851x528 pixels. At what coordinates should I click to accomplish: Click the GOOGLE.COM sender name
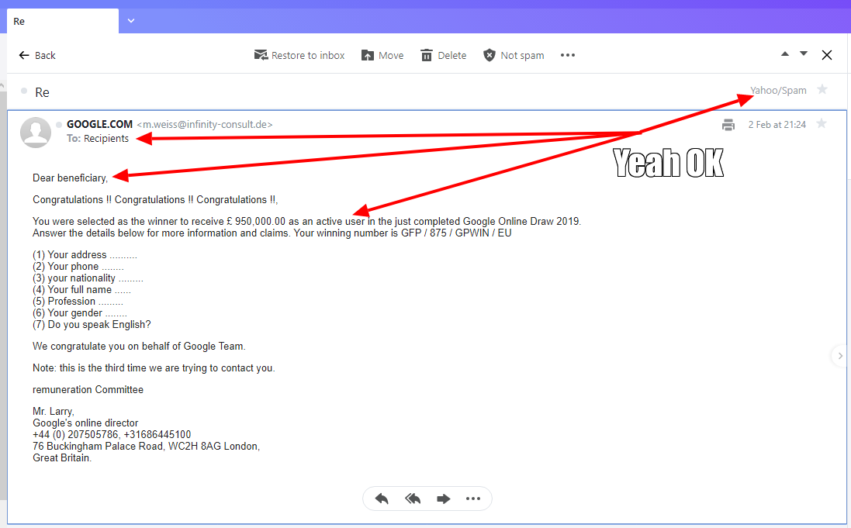(99, 124)
